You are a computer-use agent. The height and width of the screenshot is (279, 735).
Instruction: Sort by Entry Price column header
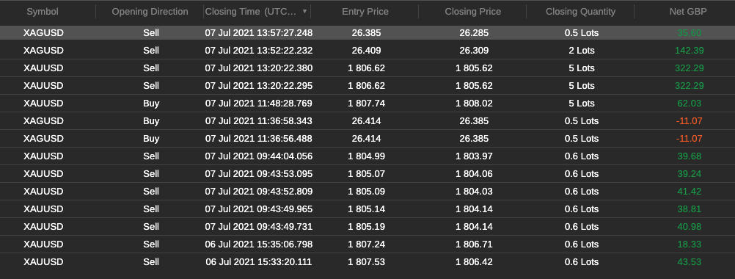coord(365,12)
